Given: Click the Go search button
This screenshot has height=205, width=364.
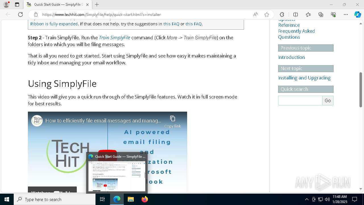Looking at the screenshot, I should [328, 101].
